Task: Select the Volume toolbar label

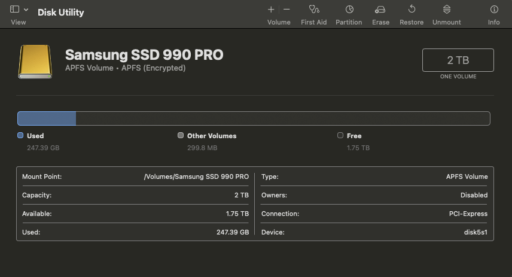Action: click(279, 22)
